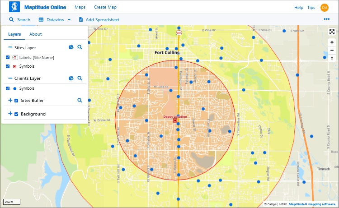This screenshot has width=339, height=208.
Task: Enter full screen map view
Action: [x=332, y=32]
